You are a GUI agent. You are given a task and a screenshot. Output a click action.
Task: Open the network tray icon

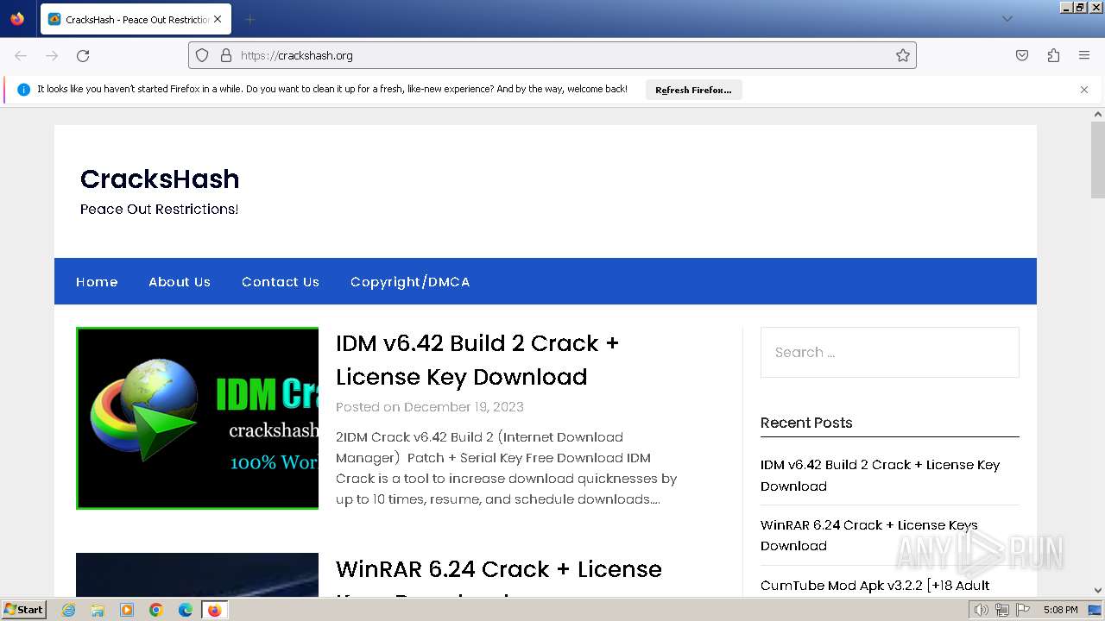1002,610
